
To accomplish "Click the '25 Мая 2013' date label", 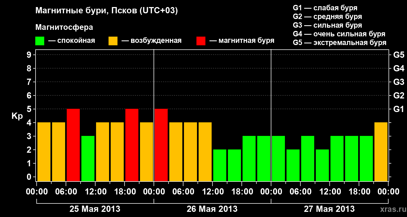I will point(95,209).
